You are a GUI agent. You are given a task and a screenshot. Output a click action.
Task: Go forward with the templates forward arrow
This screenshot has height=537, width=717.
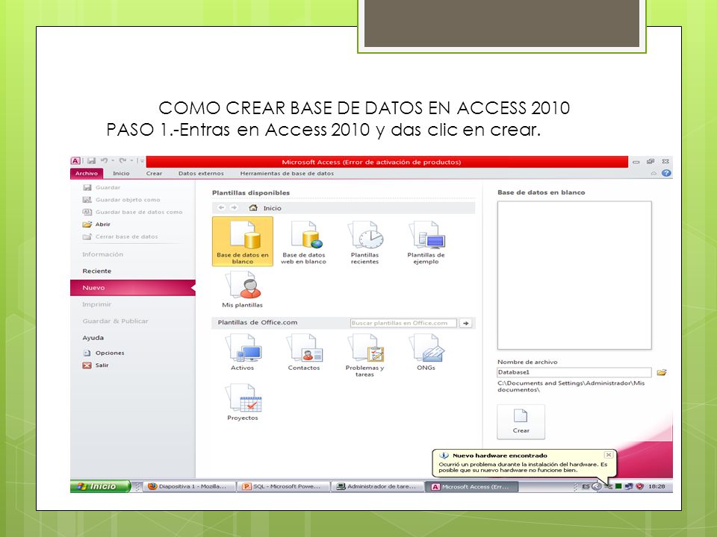(x=234, y=208)
